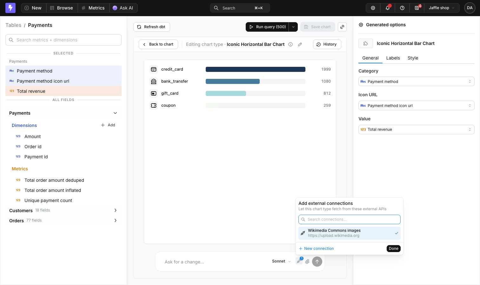
Task: Open the Sonnet model selector
Action: click(281, 261)
